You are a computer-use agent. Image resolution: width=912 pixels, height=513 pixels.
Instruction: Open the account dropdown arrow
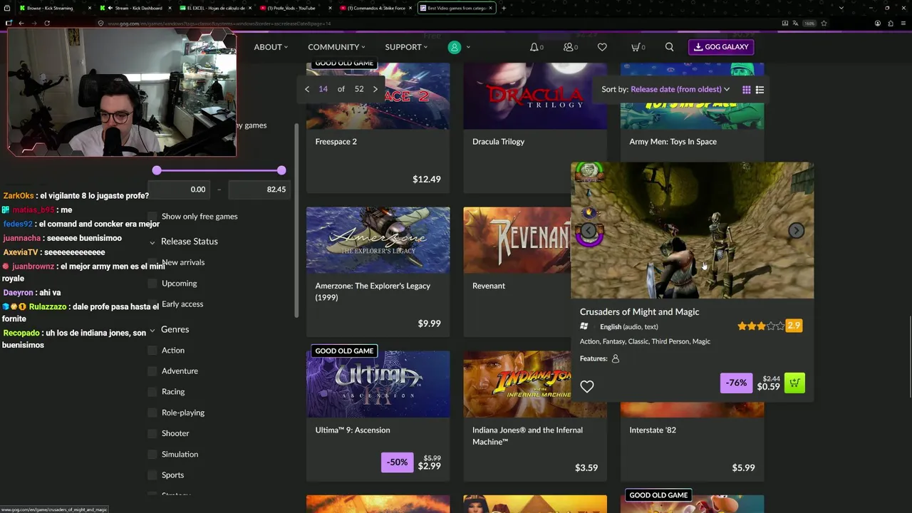[x=468, y=47]
